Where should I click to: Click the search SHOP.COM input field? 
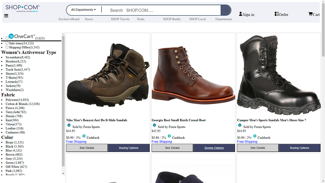(x=162, y=10)
